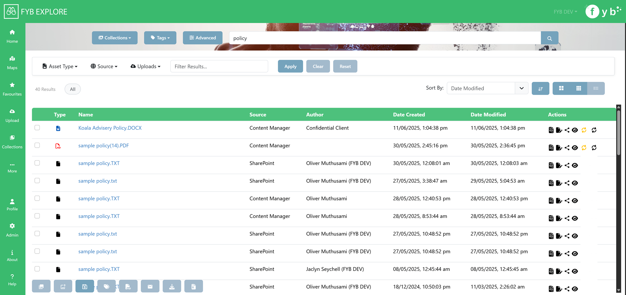Click black refresh icon for sample policy(14).PDF
Image resolution: width=626 pixels, height=295 pixels.
(x=594, y=148)
